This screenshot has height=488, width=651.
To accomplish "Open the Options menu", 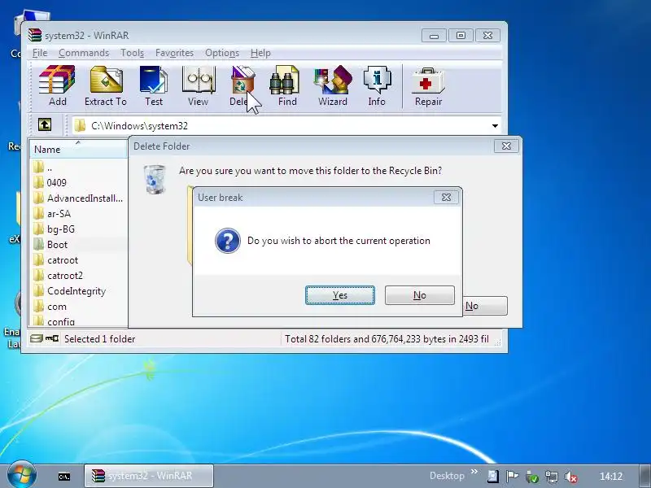I will click(222, 53).
